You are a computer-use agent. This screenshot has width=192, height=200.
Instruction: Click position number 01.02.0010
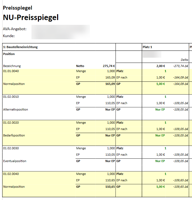click(11, 97)
